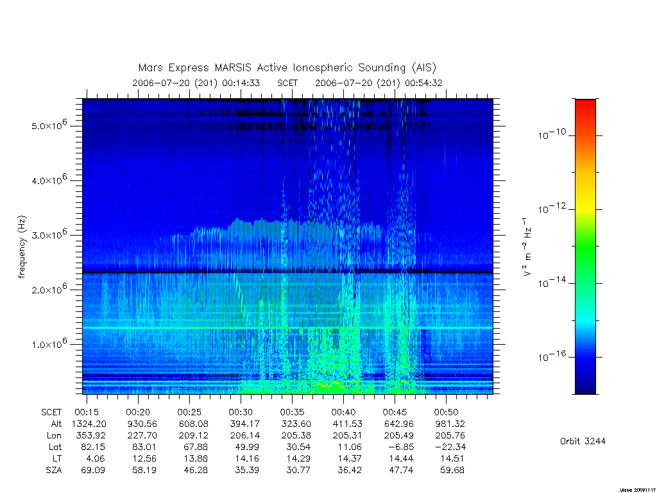Click the Lat row label
The width and height of the screenshot is (657, 493).
55,447
